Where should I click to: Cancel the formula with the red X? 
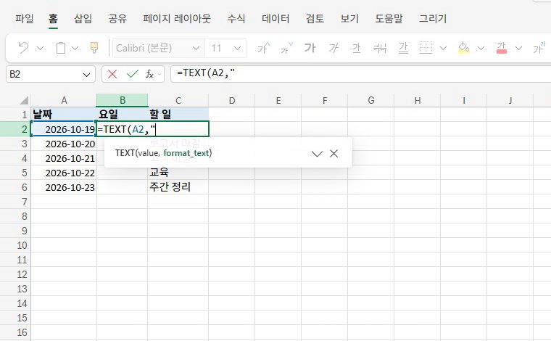coord(112,74)
